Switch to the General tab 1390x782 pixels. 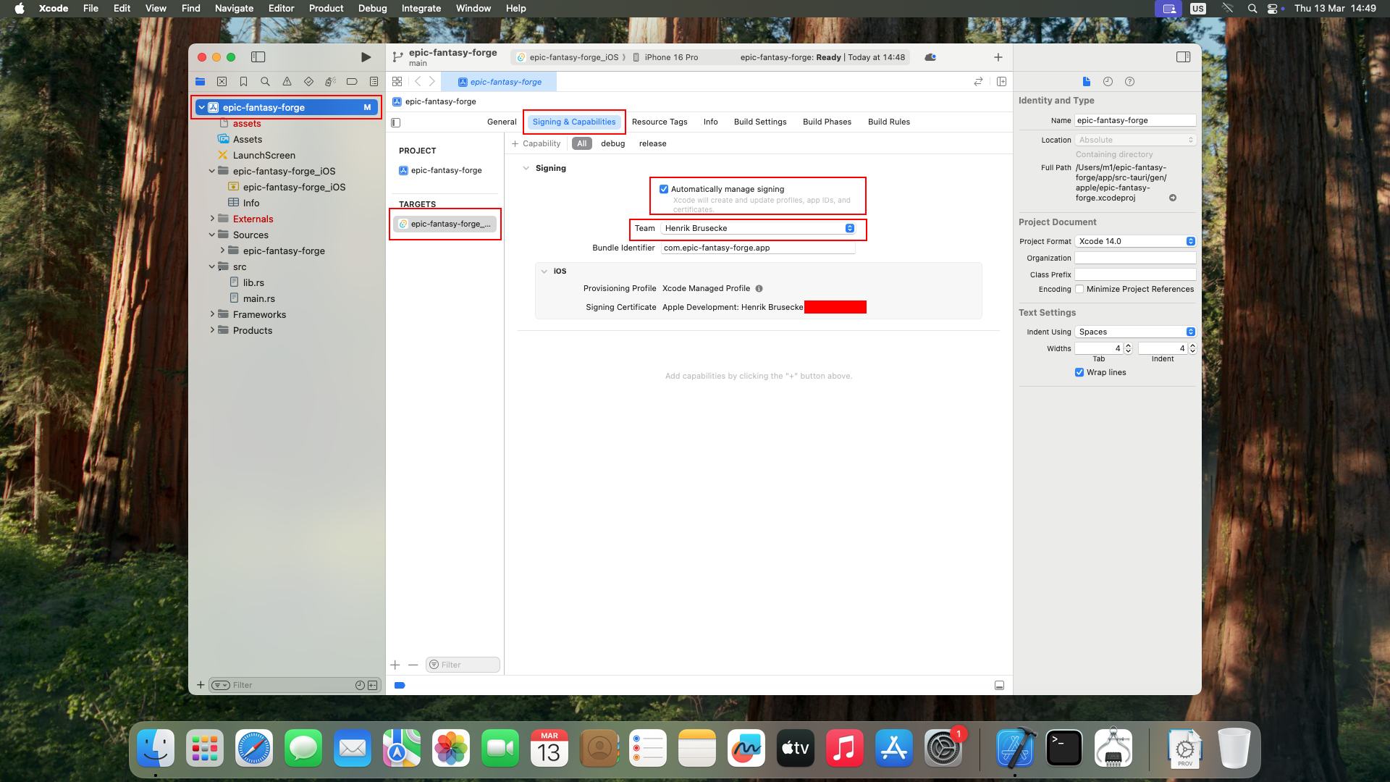pos(502,122)
